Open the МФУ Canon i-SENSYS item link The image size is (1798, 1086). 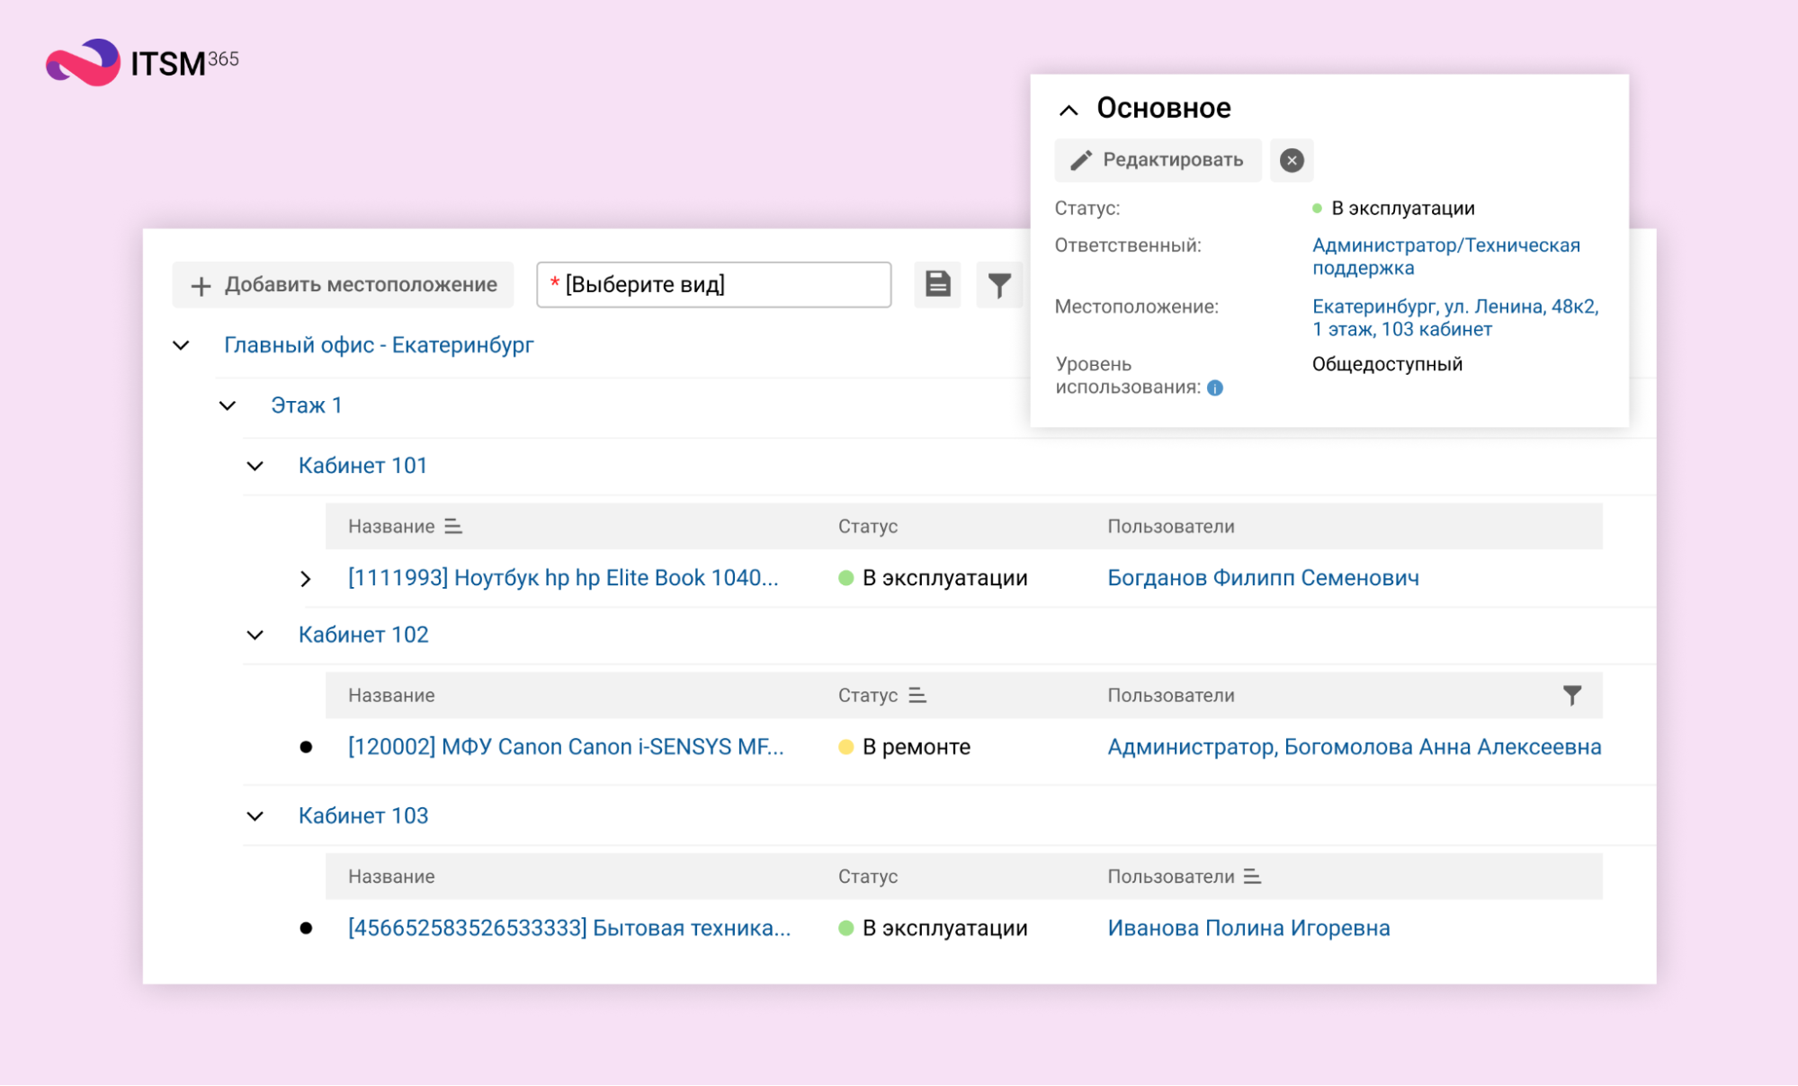point(565,746)
